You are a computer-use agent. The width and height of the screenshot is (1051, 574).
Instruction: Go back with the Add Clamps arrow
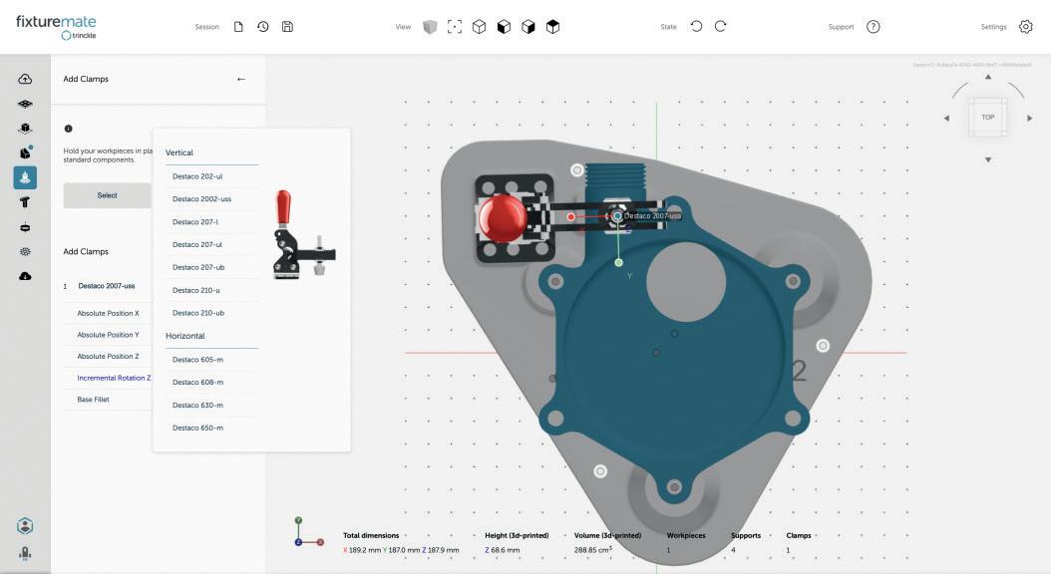pos(241,79)
